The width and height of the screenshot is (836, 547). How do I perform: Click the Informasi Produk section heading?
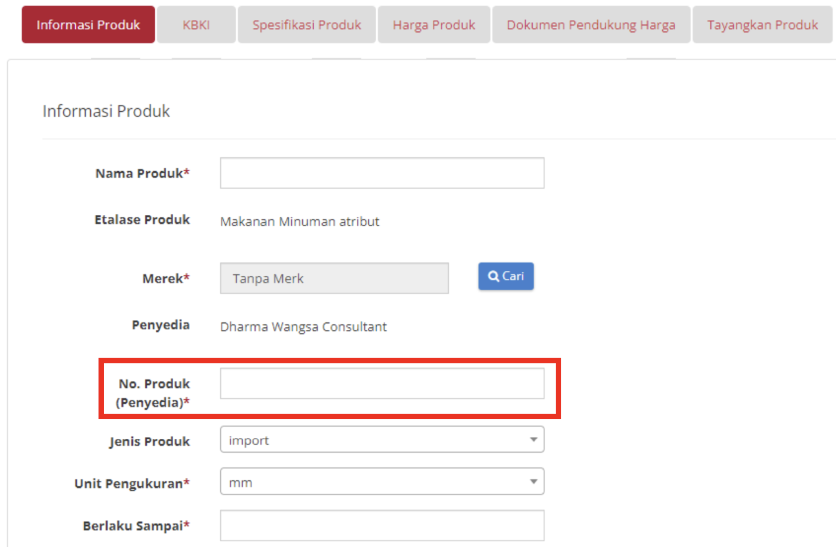tap(106, 111)
